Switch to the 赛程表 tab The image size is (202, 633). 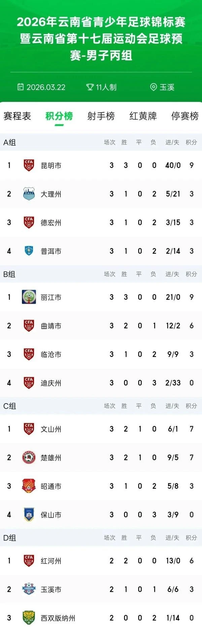click(x=17, y=116)
